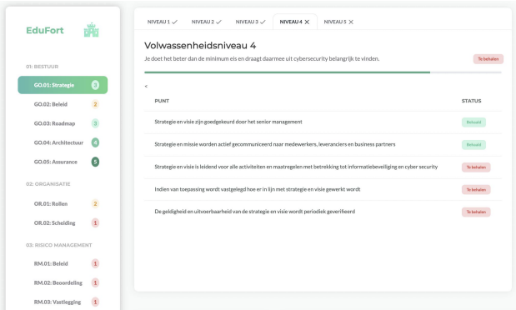Click the back chevron above the table

pos(146,86)
